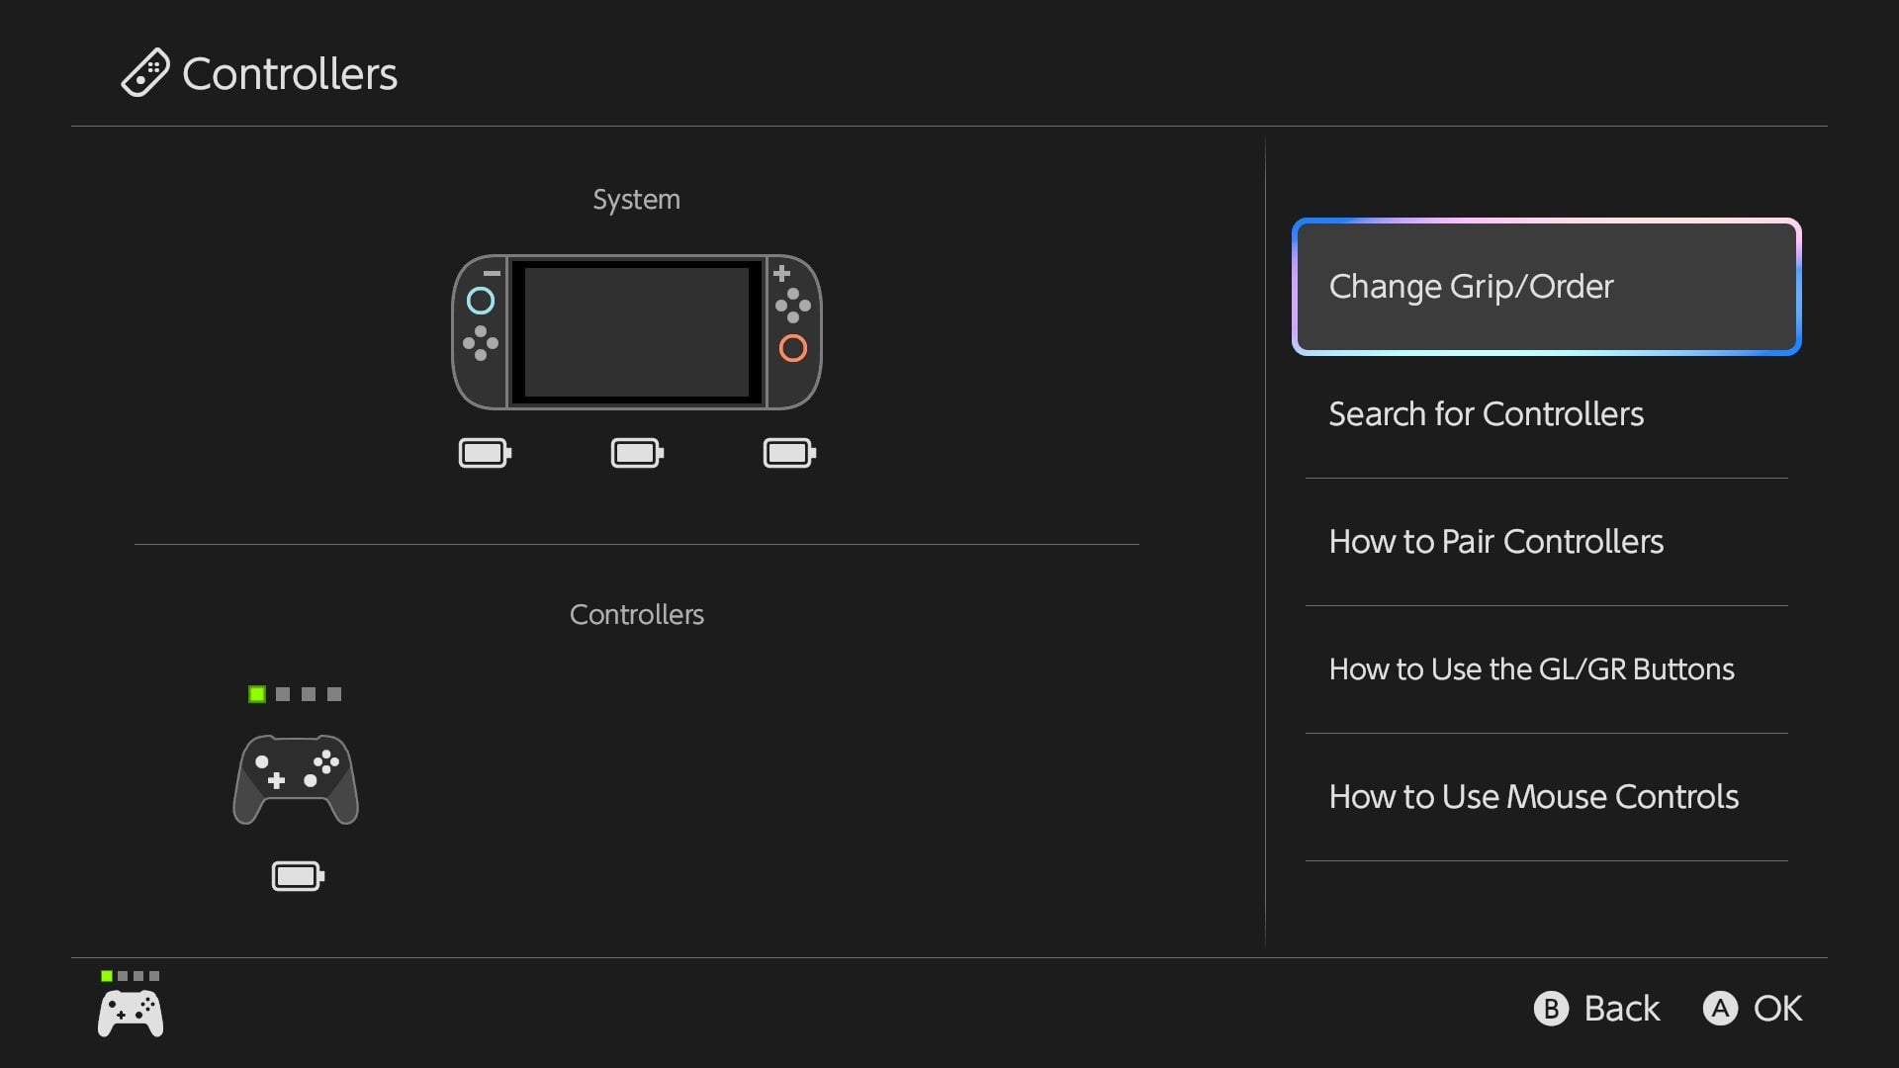Viewport: 1899px width, 1068px height.
Task: Select the paired Pro Controller icon
Action: tap(295, 779)
